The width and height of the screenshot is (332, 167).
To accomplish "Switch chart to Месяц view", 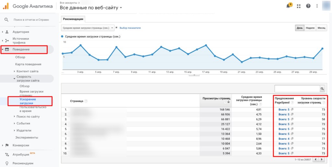I will click(321, 28).
